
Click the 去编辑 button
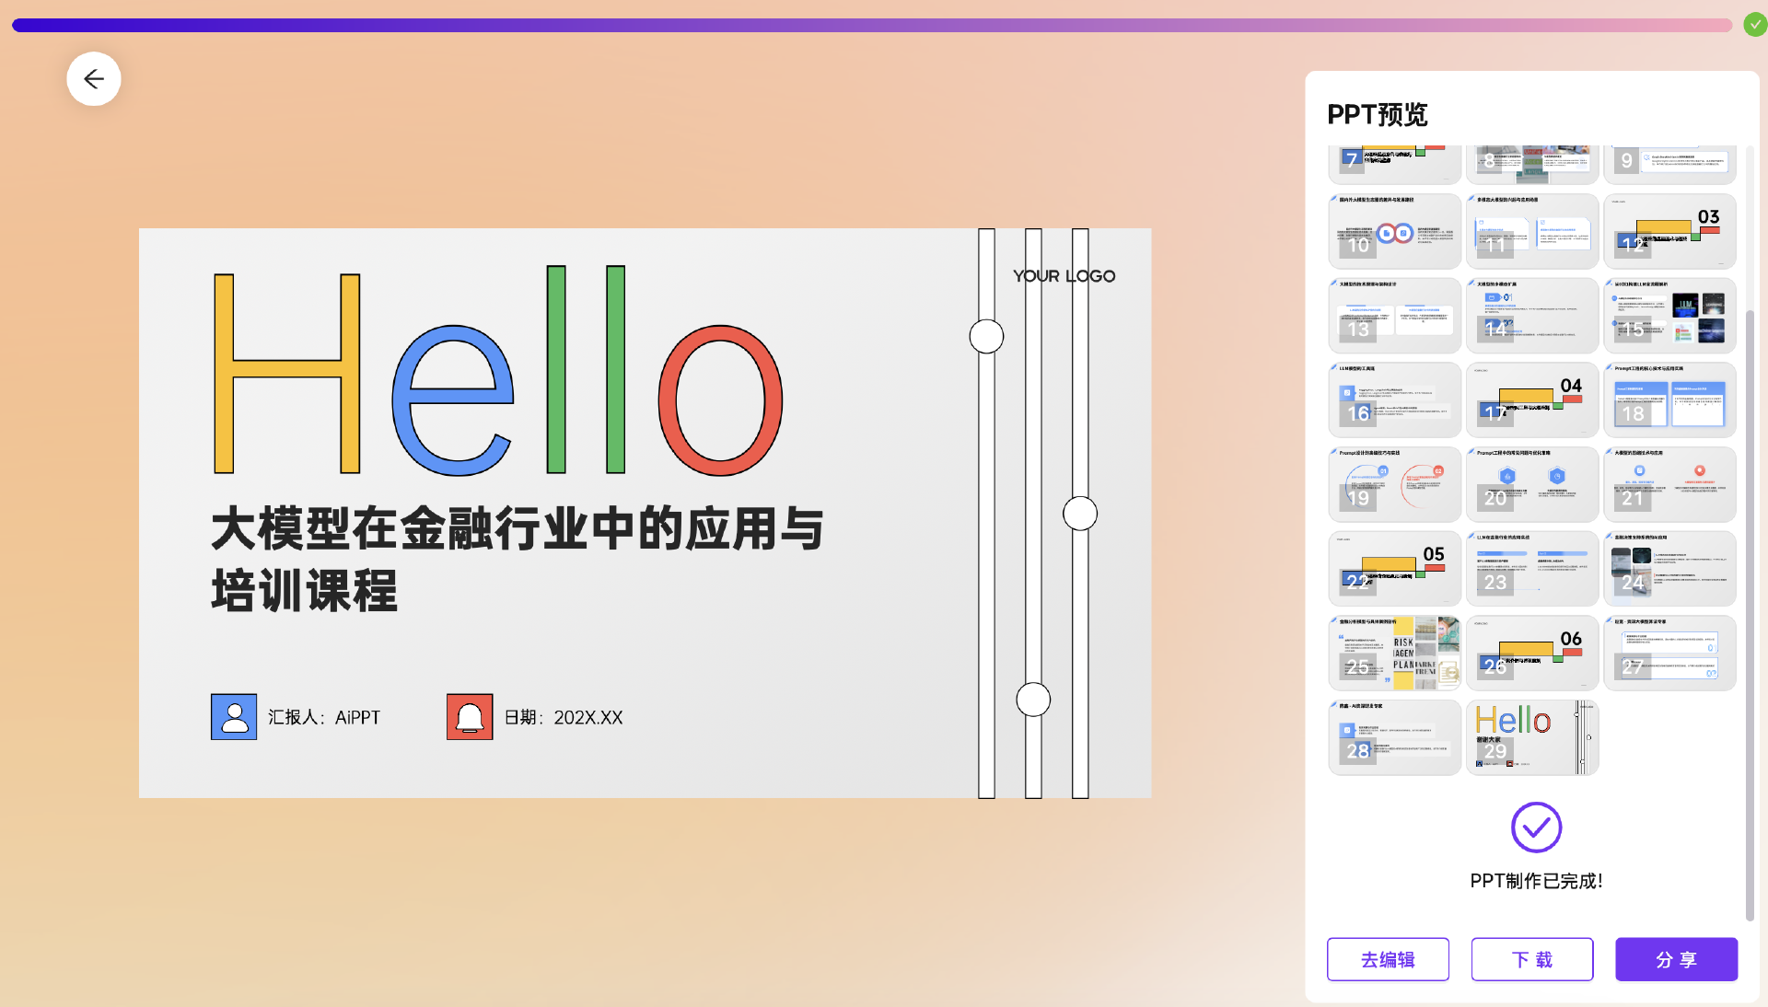point(1388,959)
